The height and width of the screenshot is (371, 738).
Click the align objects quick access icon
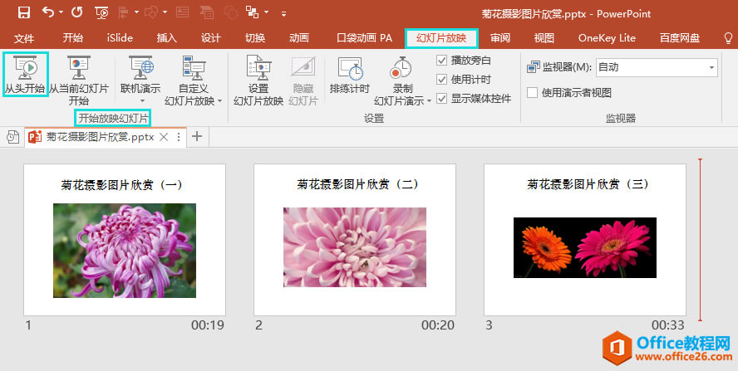[124, 12]
